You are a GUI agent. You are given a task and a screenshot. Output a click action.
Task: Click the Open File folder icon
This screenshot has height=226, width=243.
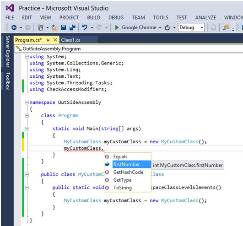pyautogui.click(x=54, y=27)
